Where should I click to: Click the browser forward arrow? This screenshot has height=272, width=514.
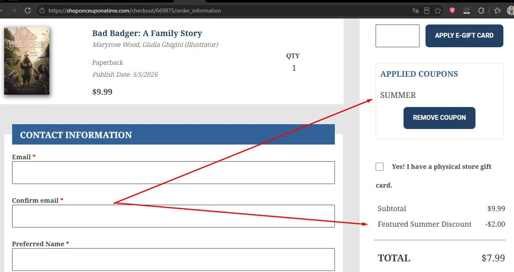13,11
